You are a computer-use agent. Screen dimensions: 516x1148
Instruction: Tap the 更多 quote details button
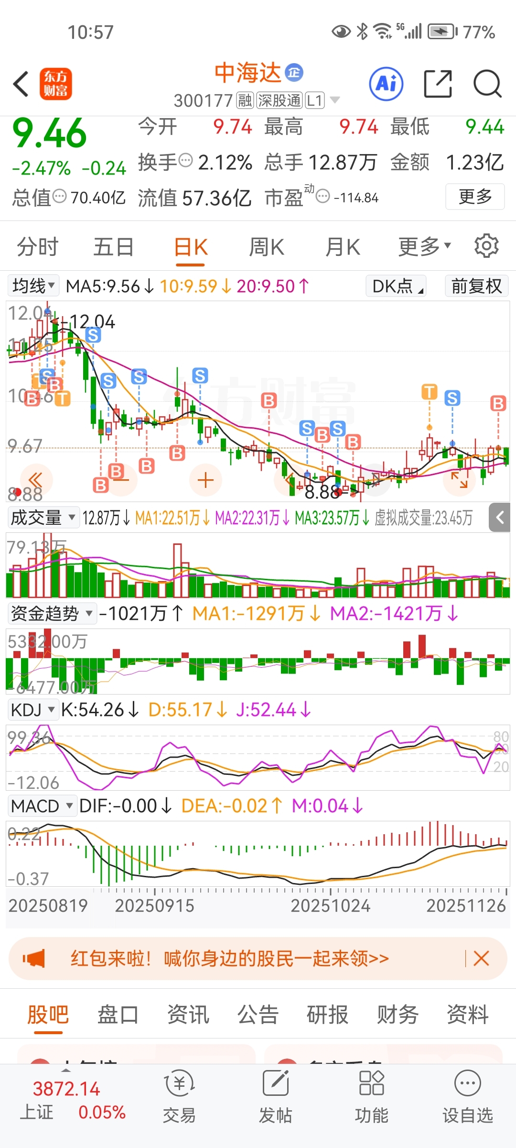tap(475, 197)
